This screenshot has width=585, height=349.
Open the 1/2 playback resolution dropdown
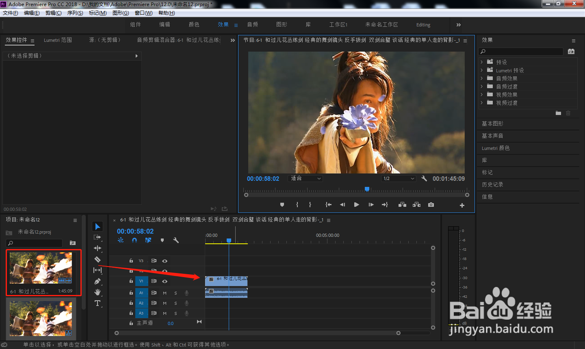399,178
